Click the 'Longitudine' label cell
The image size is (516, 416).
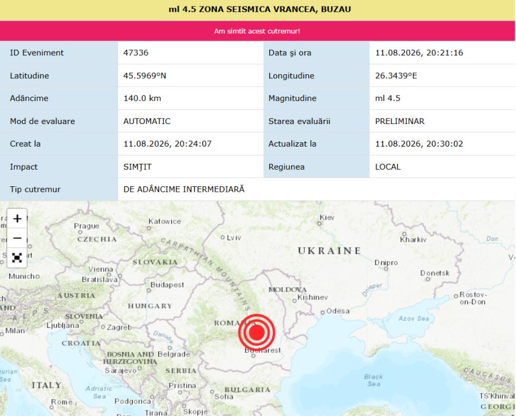[x=316, y=76]
